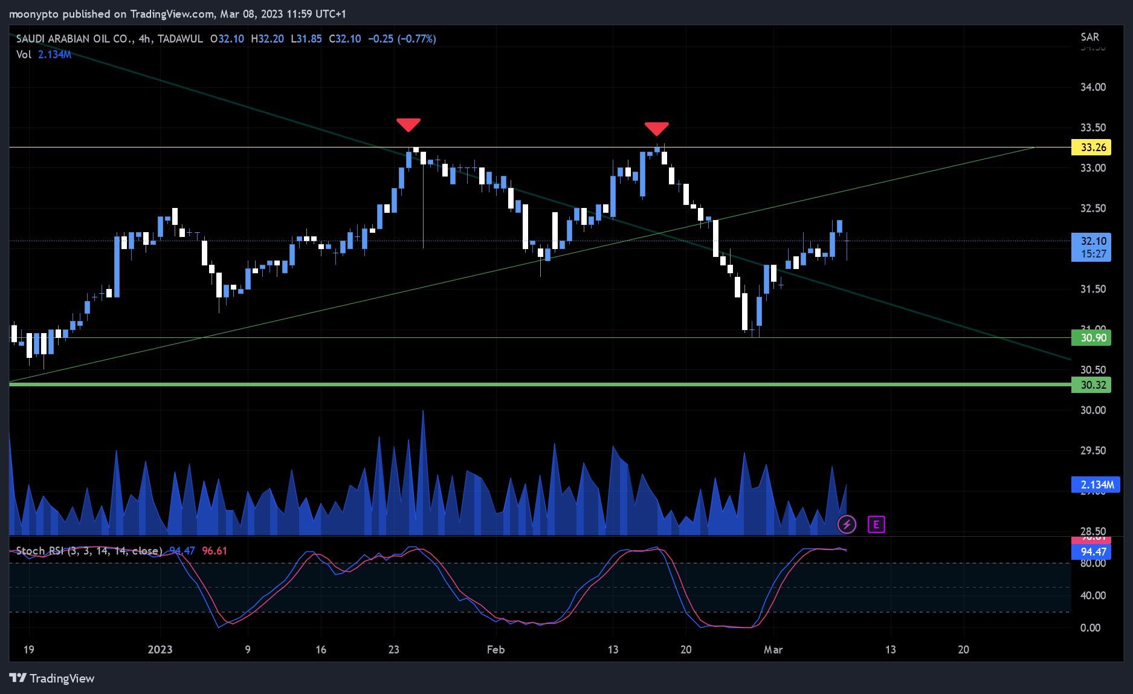
Task: Click the first red down-arrow marker near Jan 23
Action: pyautogui.click(x=408, y=125)
